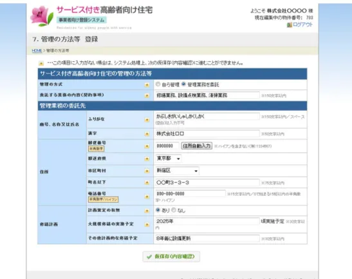The width and height of the screenshot is (352, 279).
Task: Select the 自ら管理 radio button
Action: (158, 84)
